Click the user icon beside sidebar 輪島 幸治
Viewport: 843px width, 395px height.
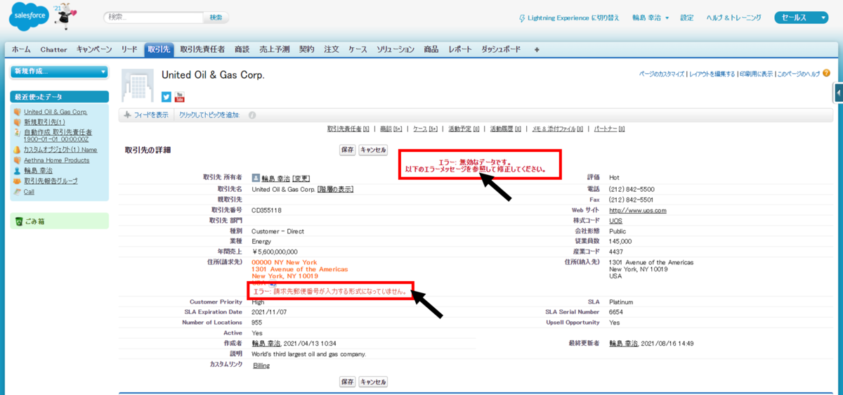18,170
